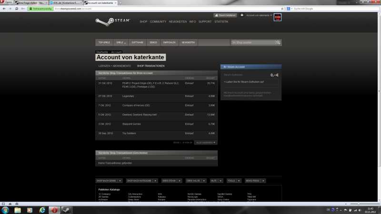Open Internet Explorer from taskbar
381x214 pixels.
click(42, 210)
